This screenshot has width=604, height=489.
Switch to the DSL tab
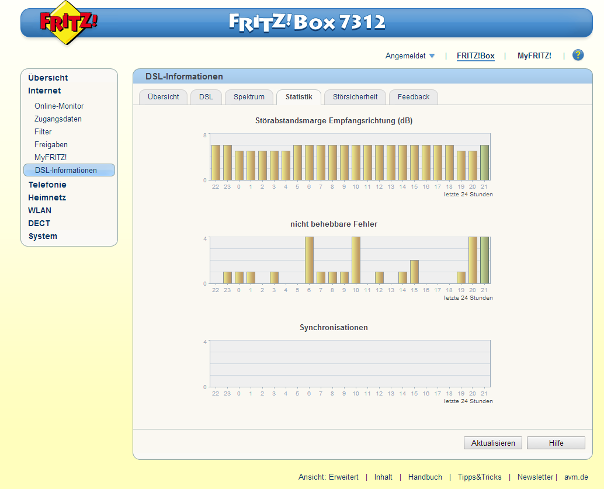tap(206, 97)
